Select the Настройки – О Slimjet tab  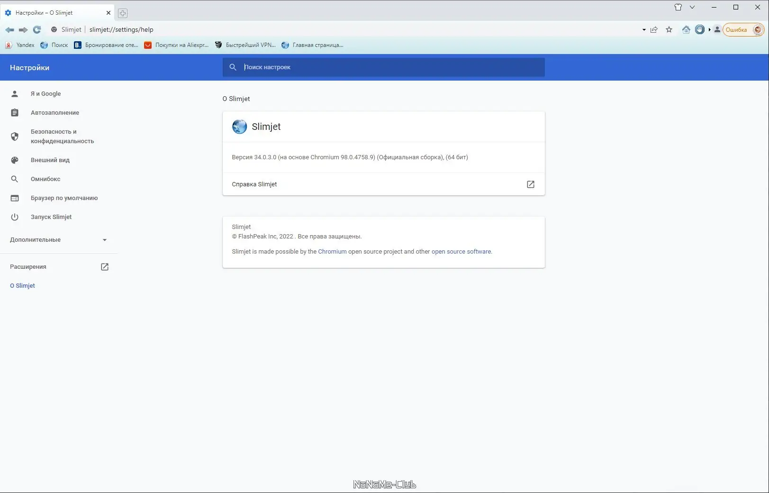click(x=57, y=13)
